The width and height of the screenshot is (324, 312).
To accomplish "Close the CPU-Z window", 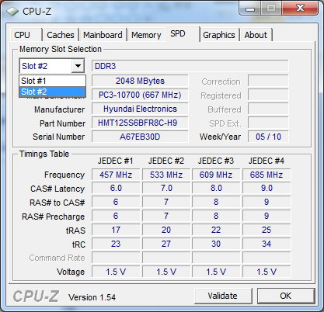I will coord(301,9).
